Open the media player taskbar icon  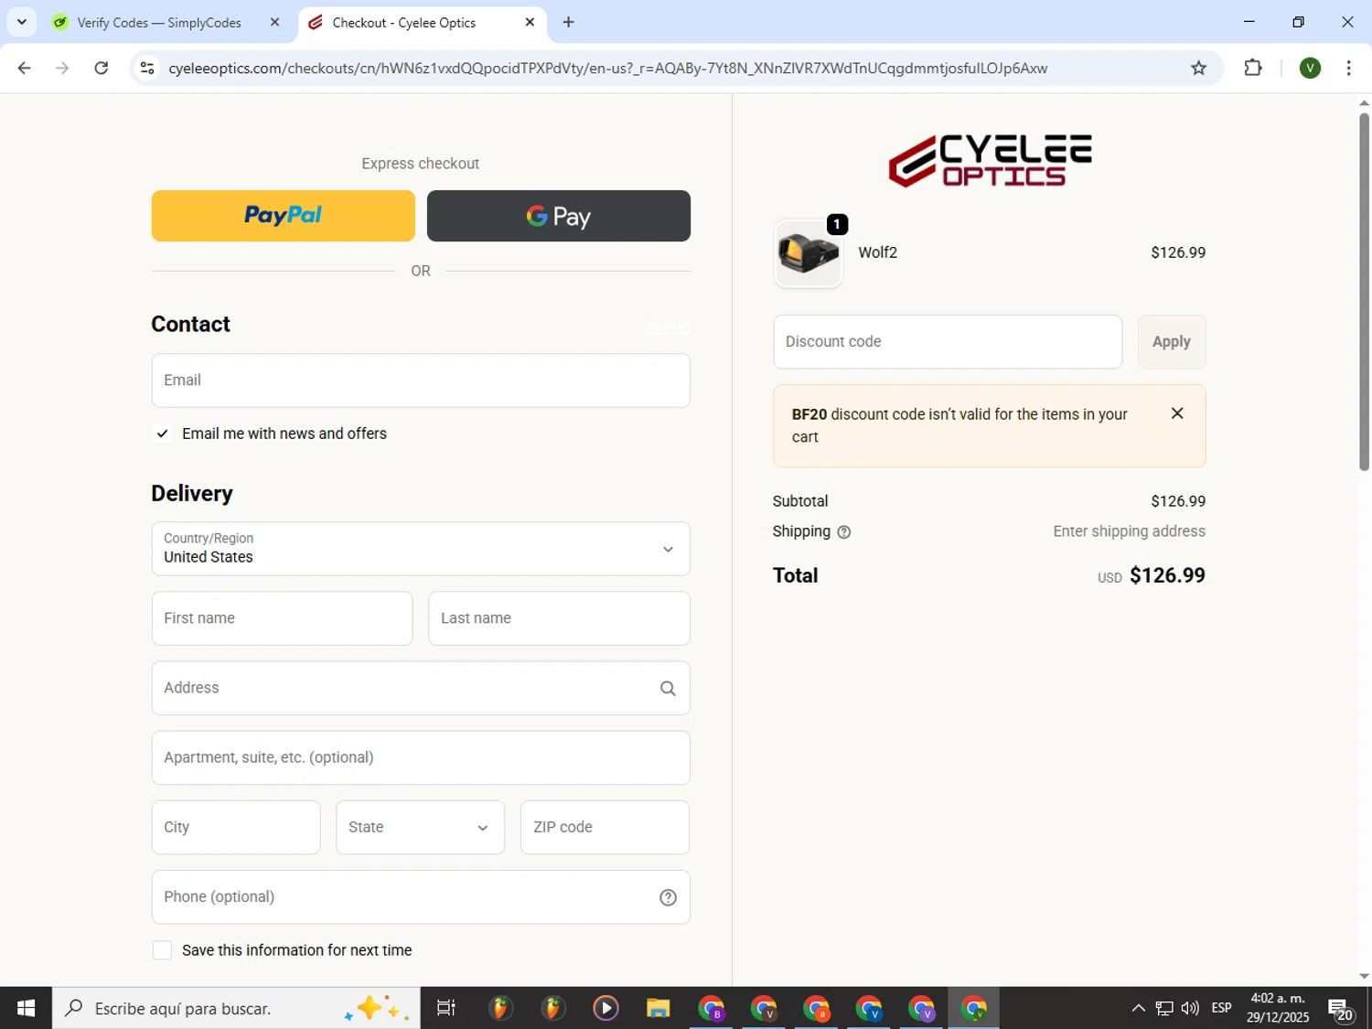tap(606, 1008)
